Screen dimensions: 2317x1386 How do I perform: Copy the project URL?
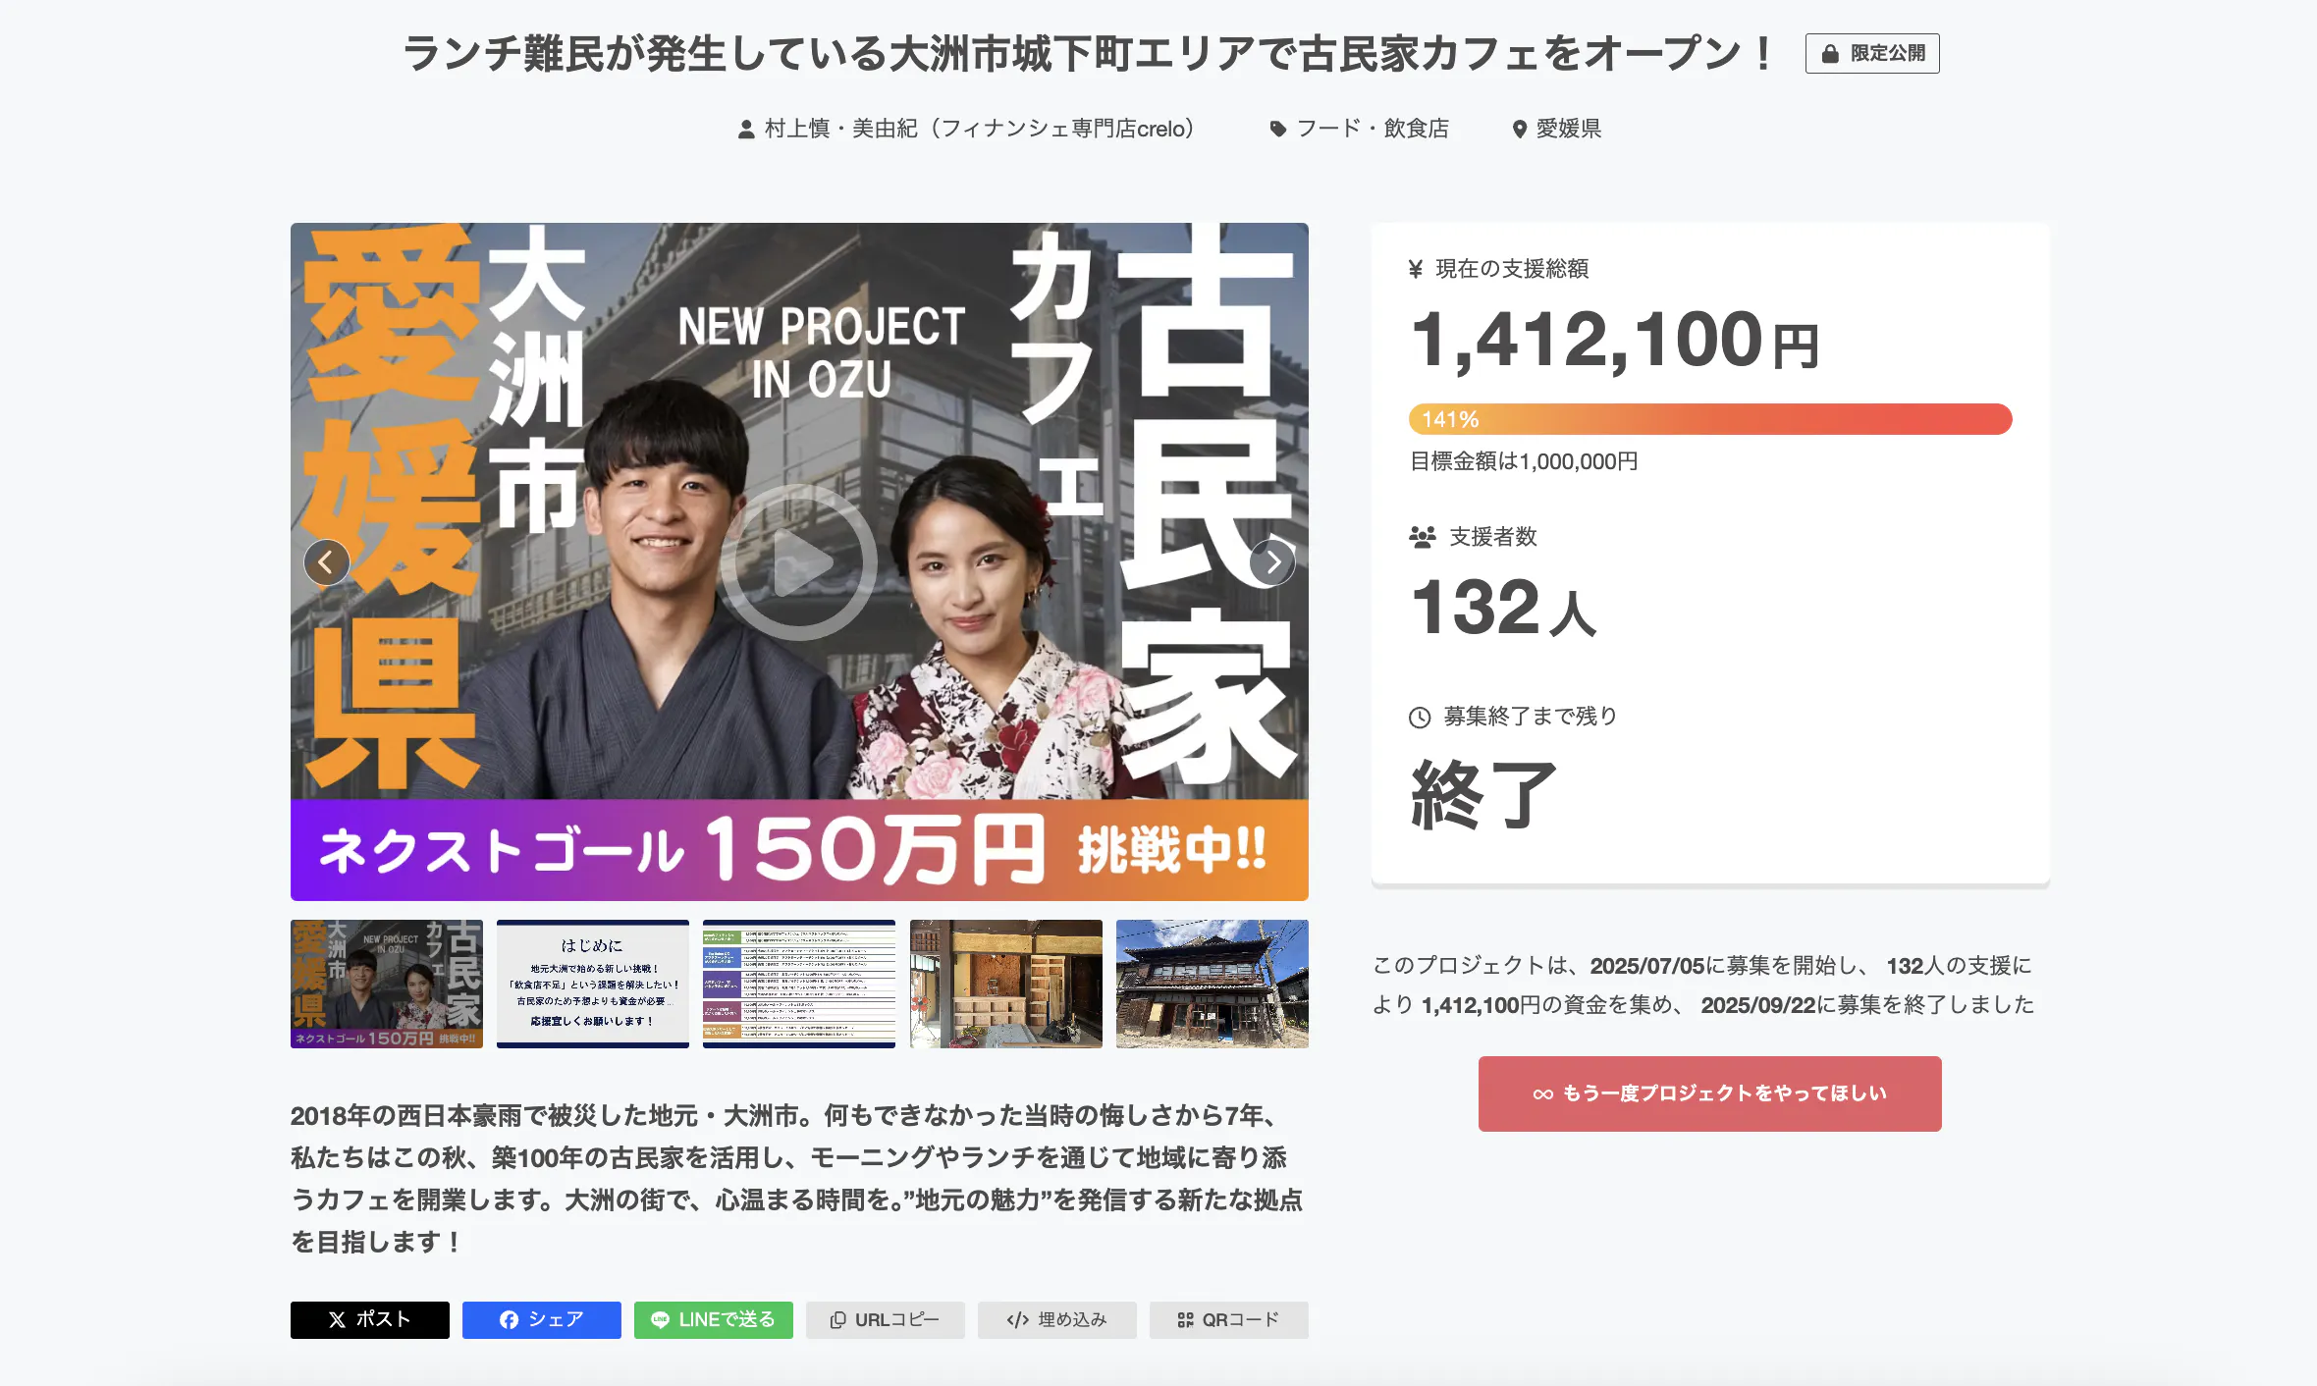[885, 1319]
